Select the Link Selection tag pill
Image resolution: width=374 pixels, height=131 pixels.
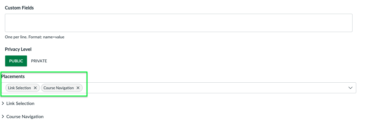click(x=23, y=88)
